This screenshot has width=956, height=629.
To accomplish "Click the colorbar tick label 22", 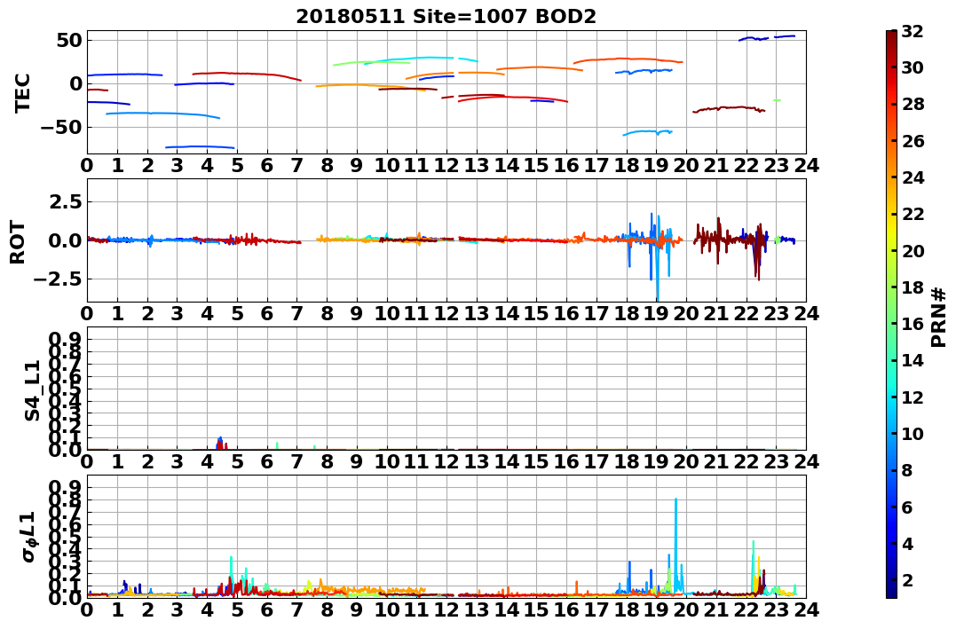I will (913, 214).
